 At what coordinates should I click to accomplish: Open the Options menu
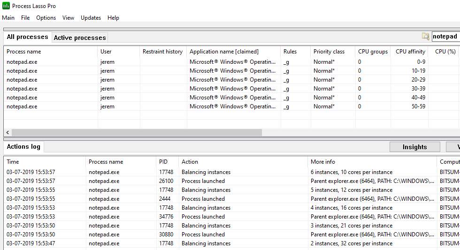click(x=46, y=18)
